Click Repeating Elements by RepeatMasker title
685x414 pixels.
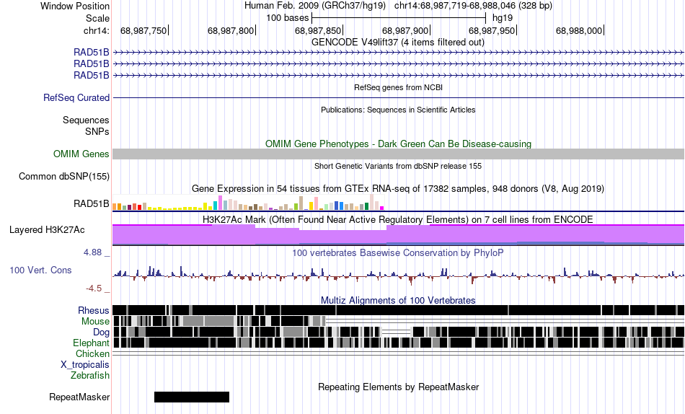point(399,387)
